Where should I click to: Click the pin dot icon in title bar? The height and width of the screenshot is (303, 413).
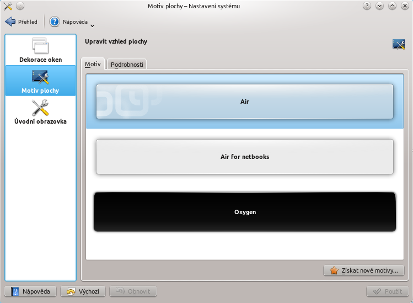pyautogui.click(x=20, y=6)
